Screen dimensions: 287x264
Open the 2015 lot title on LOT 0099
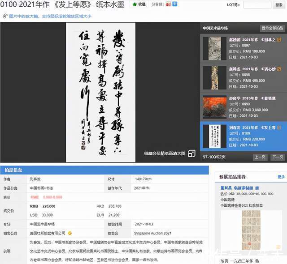coord(252,98)
